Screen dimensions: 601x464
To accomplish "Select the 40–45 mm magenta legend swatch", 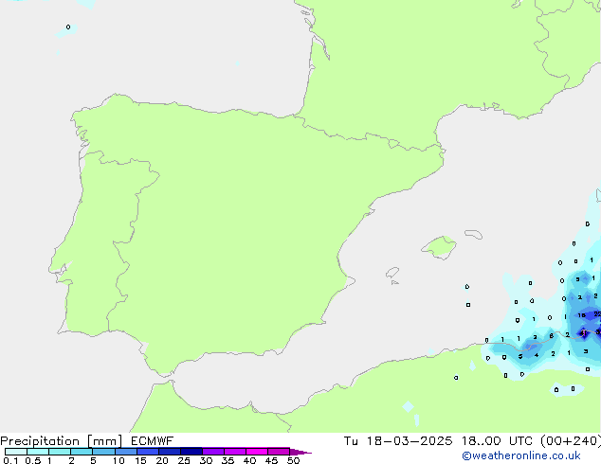I will [x=257, y=452].
